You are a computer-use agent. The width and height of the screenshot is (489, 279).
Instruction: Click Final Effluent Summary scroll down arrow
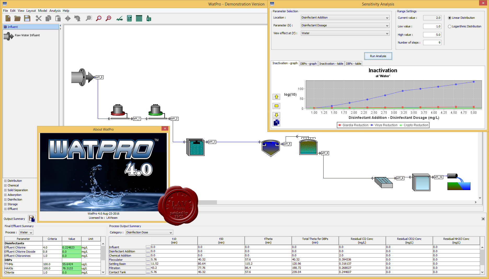click(x=103, y=272)
